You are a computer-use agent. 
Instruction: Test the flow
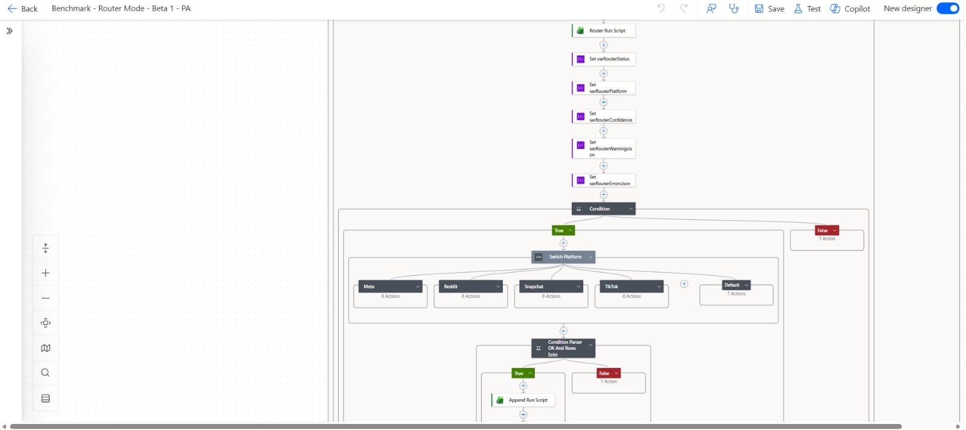(807, 8)
